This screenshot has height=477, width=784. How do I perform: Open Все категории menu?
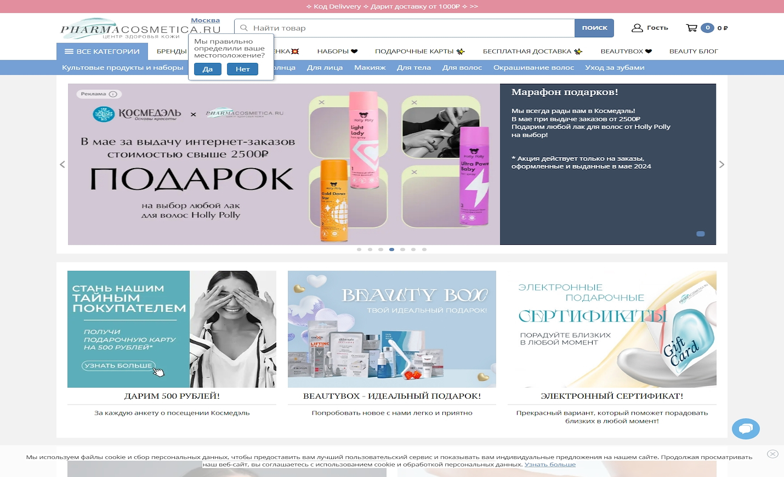[x=102, y=51]
